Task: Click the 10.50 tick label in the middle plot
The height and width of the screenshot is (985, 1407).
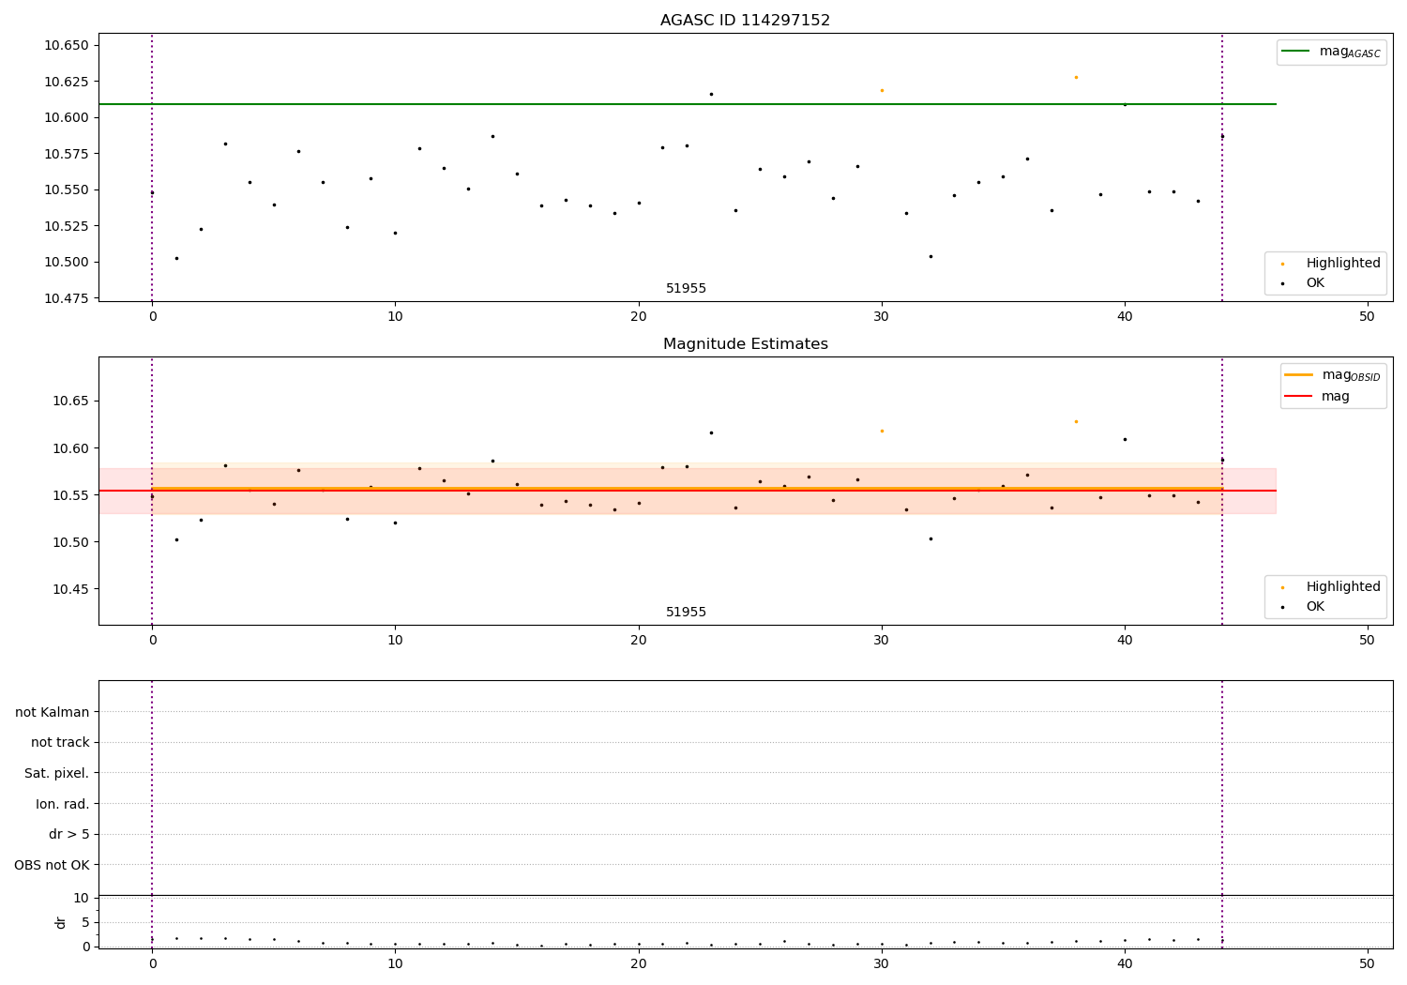Action: coord(70,542)
